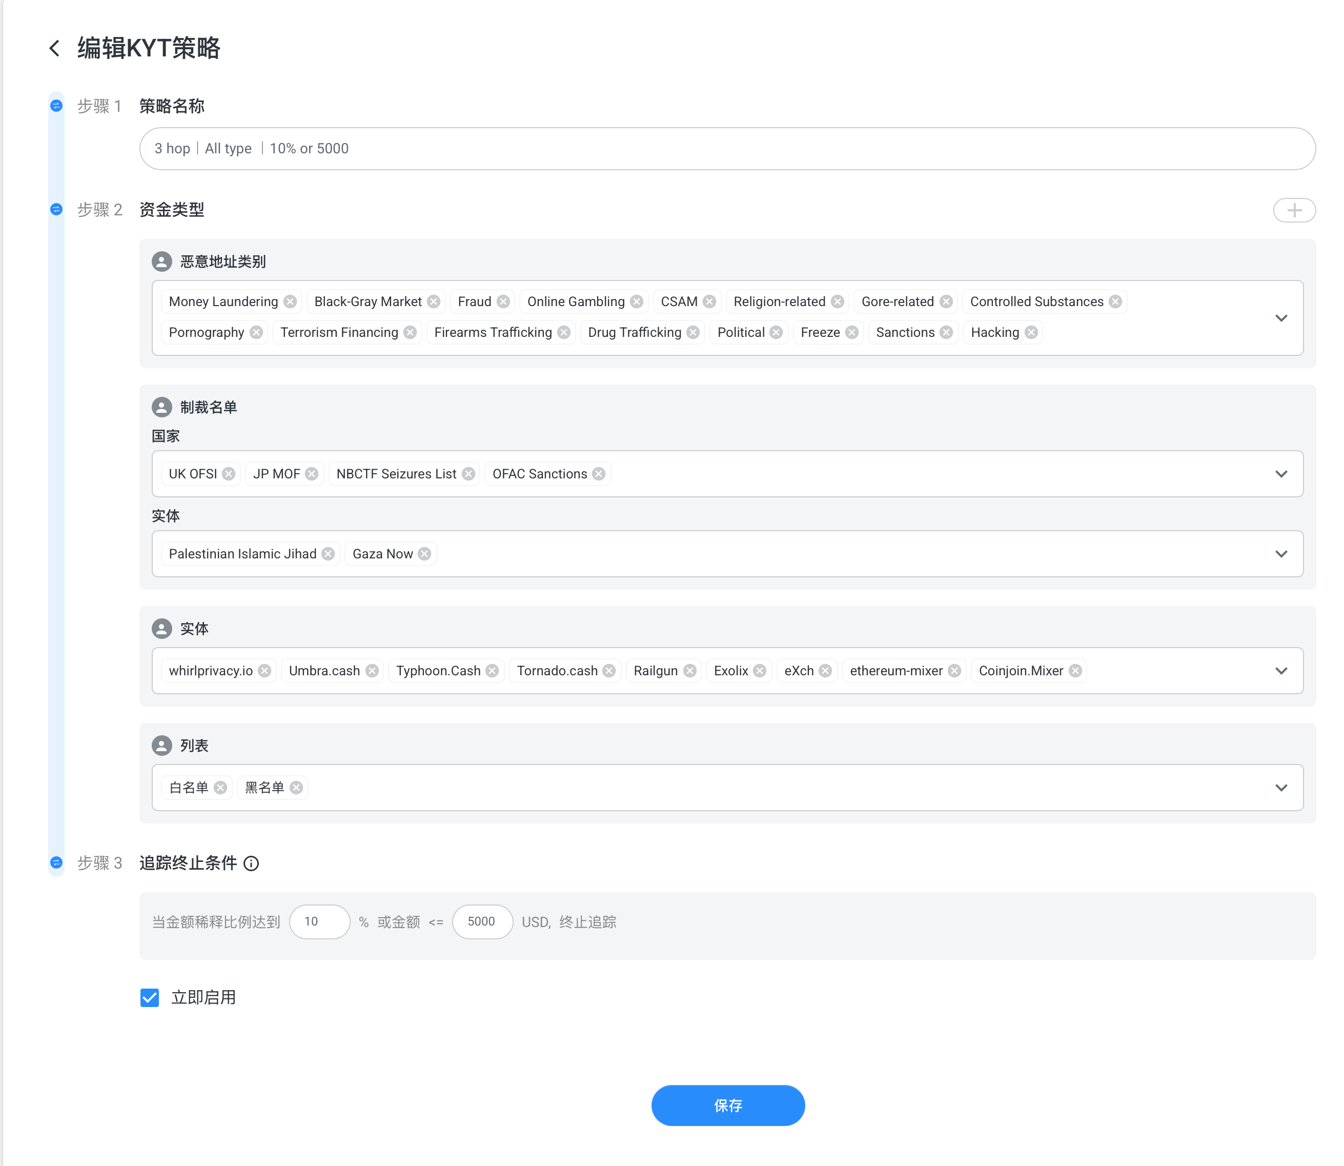Remove the UK OFSI tag

tap(228, 474)
